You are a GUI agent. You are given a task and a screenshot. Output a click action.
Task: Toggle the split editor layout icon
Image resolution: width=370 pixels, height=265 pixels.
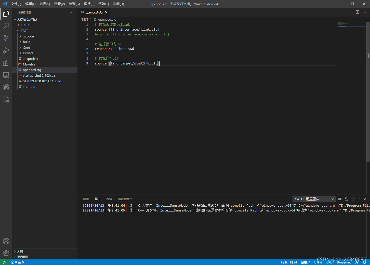(357, 12)
